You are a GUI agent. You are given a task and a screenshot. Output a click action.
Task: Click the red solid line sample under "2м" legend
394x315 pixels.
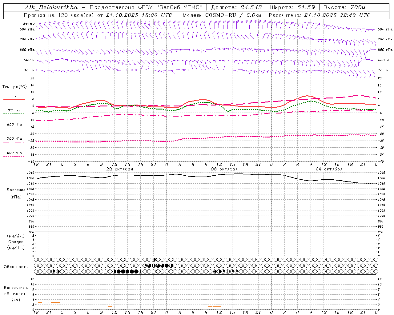tap(14, 99)
